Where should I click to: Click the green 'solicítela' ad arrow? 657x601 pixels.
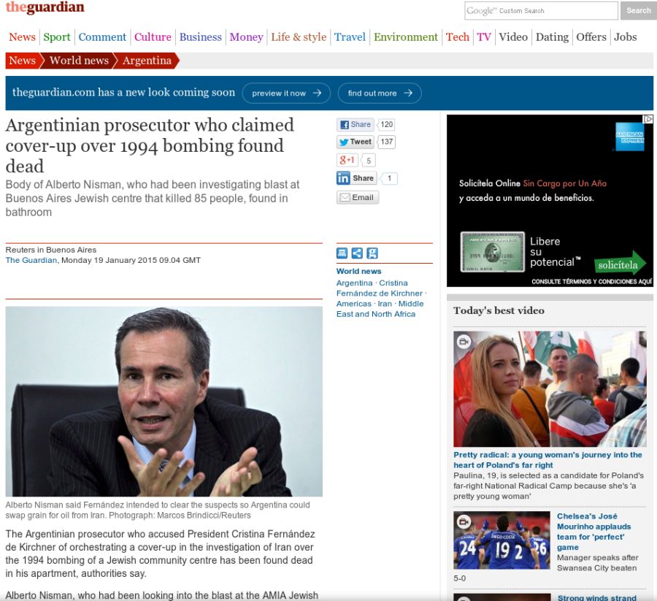(620, 264)
